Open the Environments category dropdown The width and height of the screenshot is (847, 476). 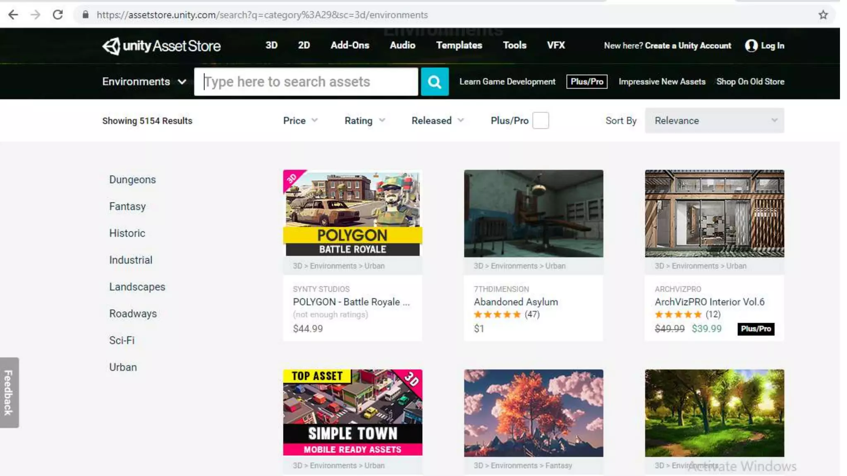144,82
